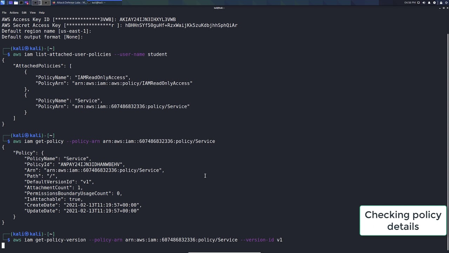Image resolution: width=449 pixels, height=253 pixels.
Task: Click the terminal title text kali@kali: ~
Action: pyautogui.click(x=219, y=8)
